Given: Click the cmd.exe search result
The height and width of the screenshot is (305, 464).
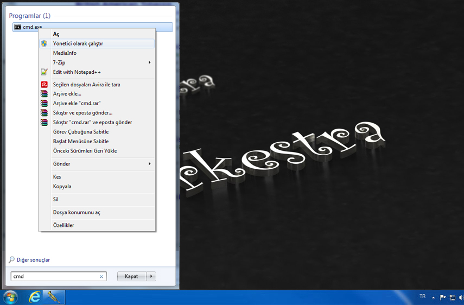Looking at the screenshot, I should click(x=33, y=27).
